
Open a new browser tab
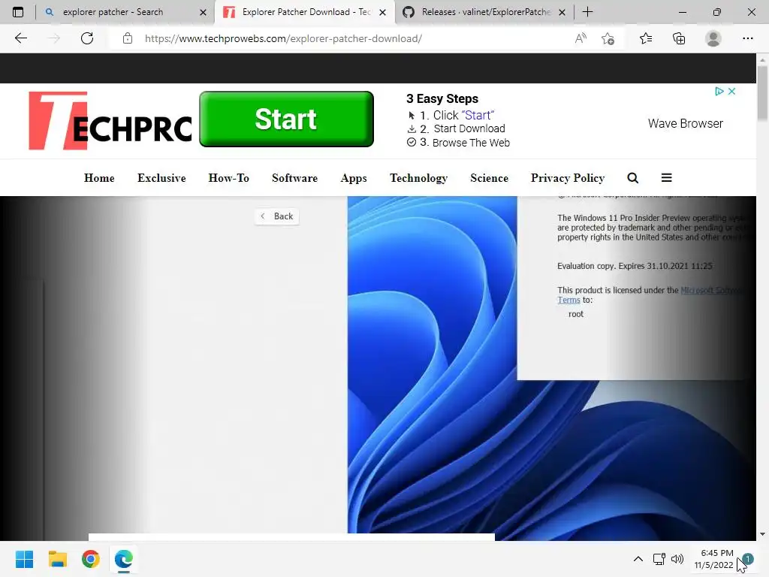587,12
